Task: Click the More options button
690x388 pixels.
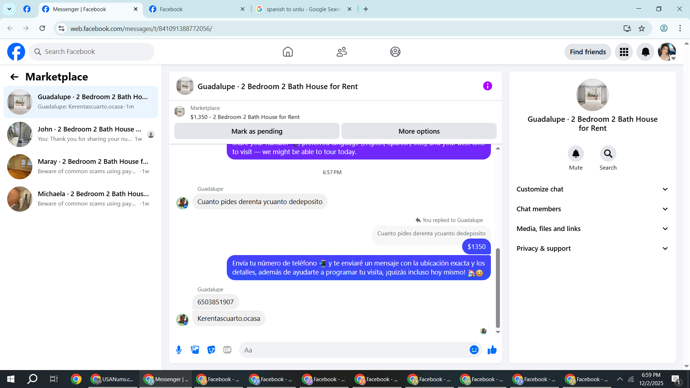Action: point(419,131)
